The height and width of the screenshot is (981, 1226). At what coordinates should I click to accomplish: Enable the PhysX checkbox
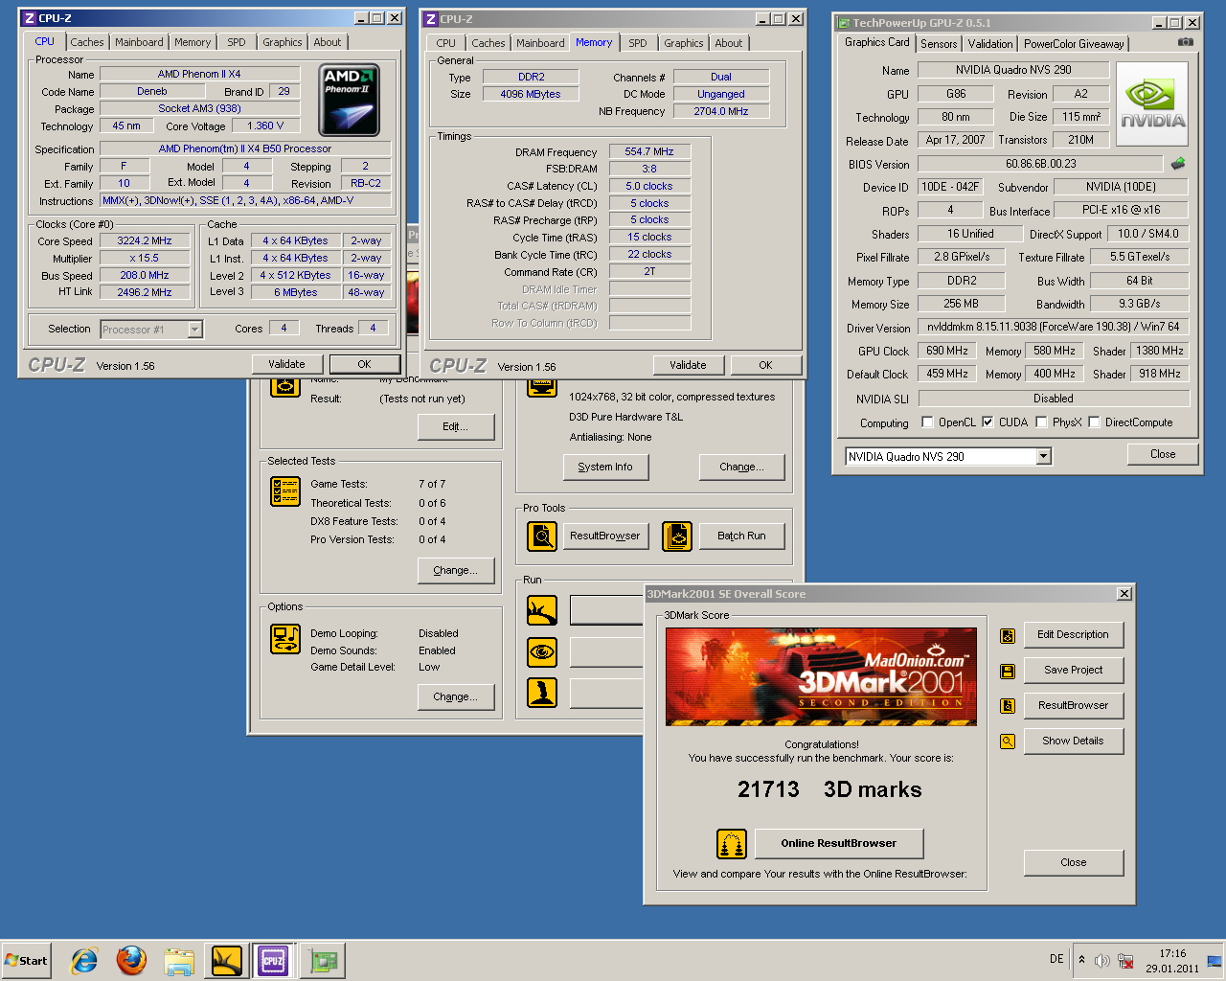point(1041,422)
